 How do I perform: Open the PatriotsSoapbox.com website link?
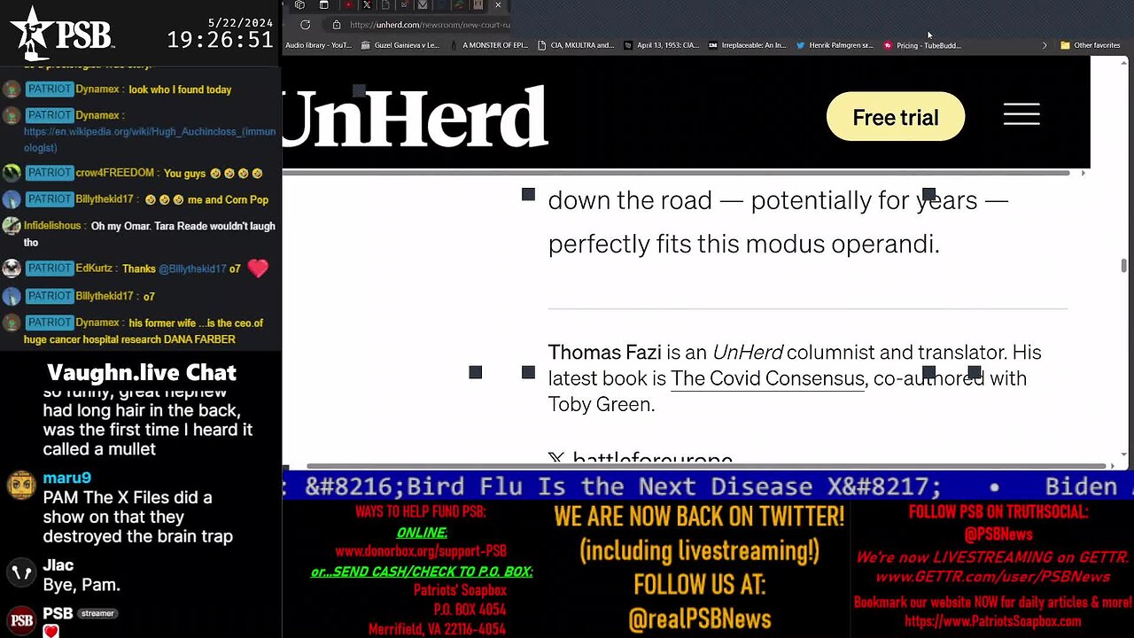992,621
